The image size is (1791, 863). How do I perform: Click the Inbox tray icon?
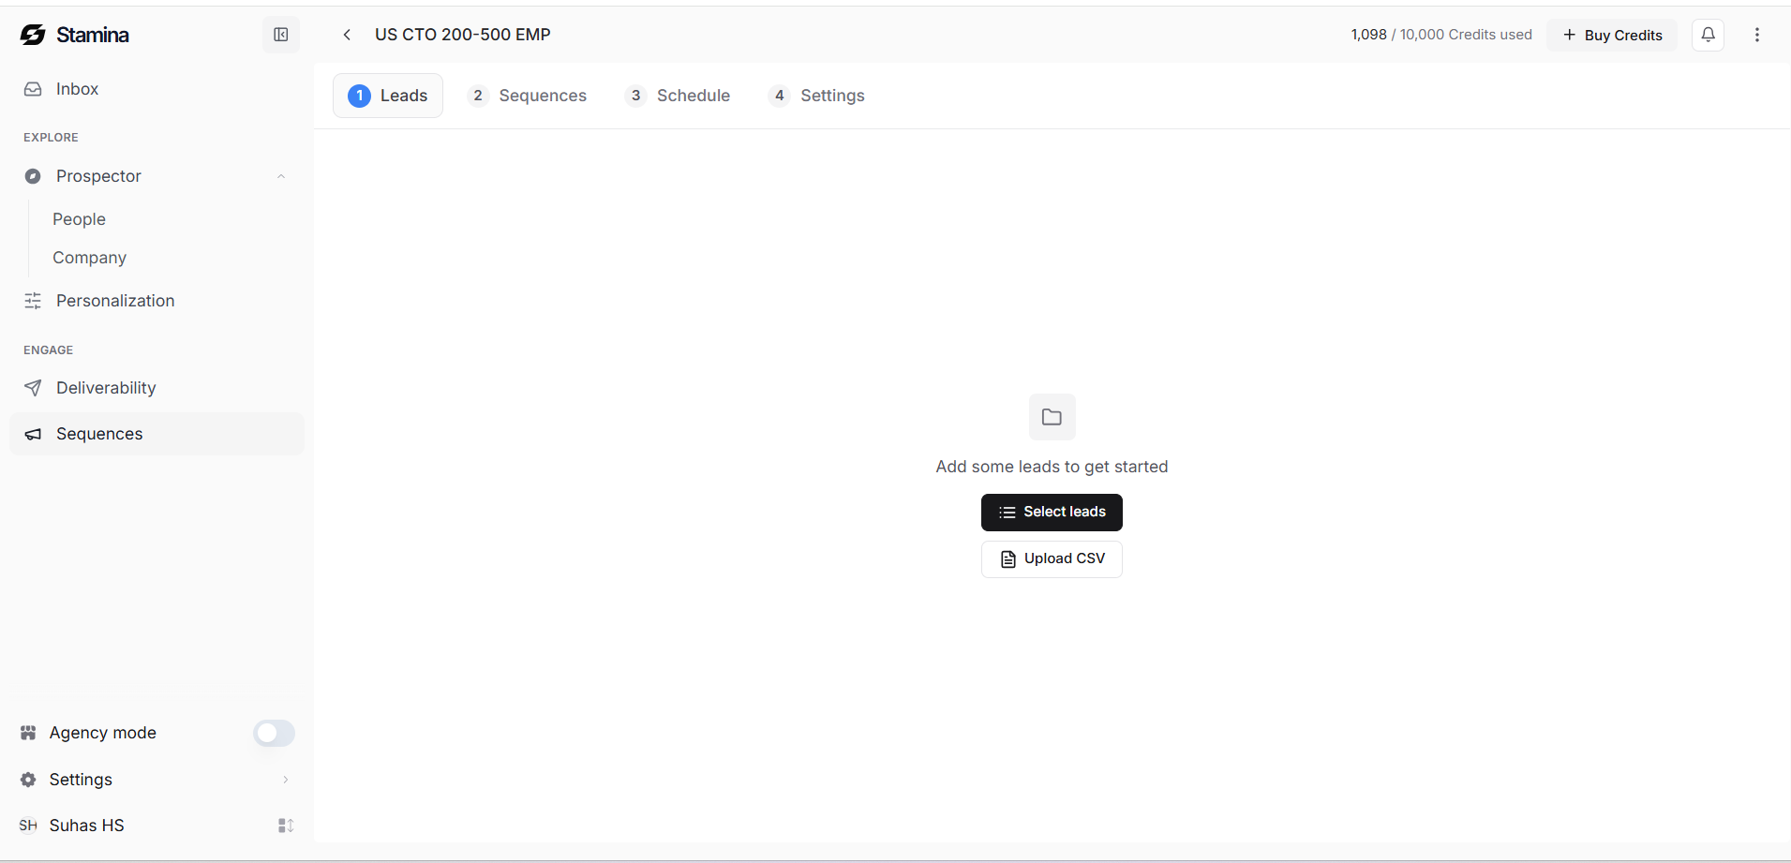[33, 89]
